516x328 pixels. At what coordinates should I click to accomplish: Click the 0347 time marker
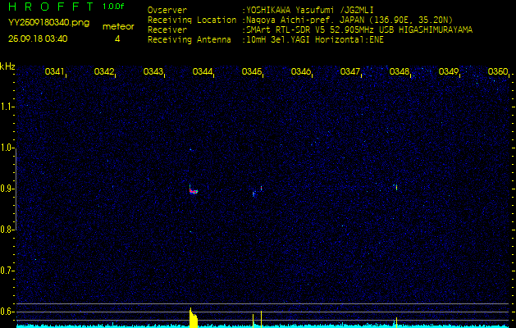349,71
